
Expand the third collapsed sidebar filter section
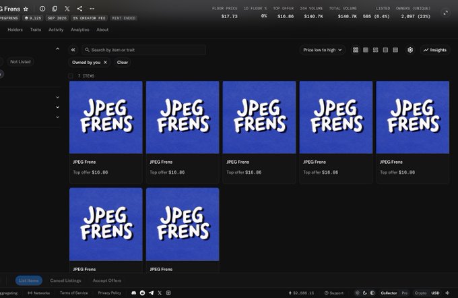[57, 117]
